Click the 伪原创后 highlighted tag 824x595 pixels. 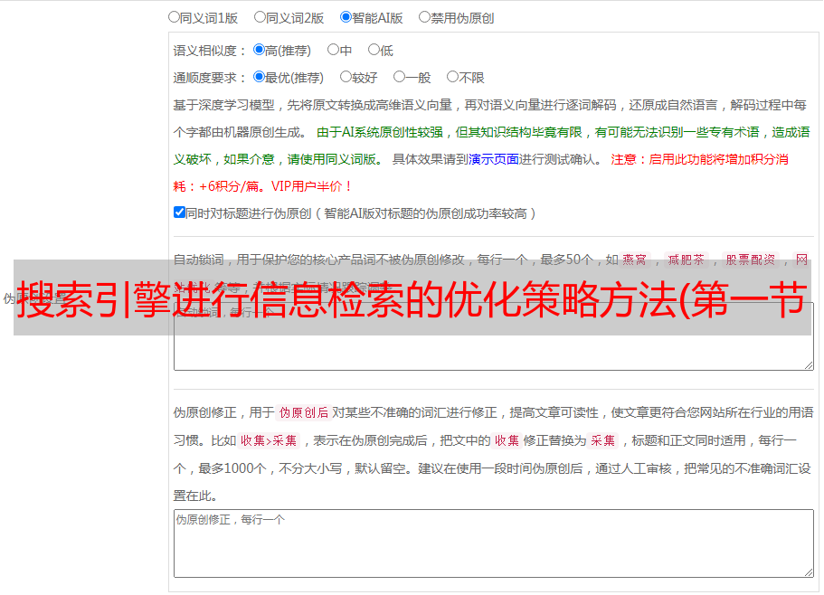[304, 412]
